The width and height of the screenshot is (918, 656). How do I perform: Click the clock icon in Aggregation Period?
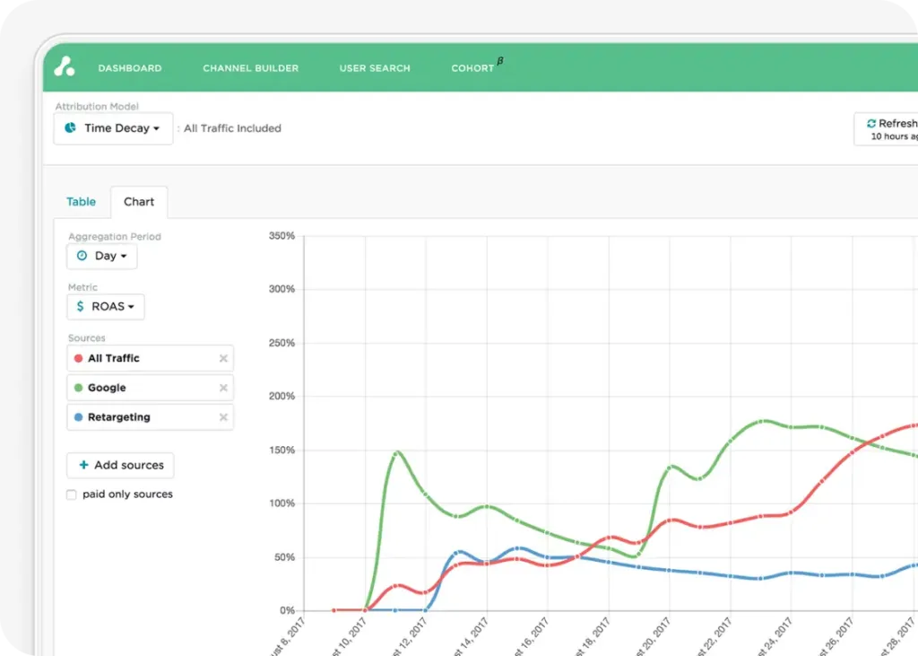coord(82,256)
